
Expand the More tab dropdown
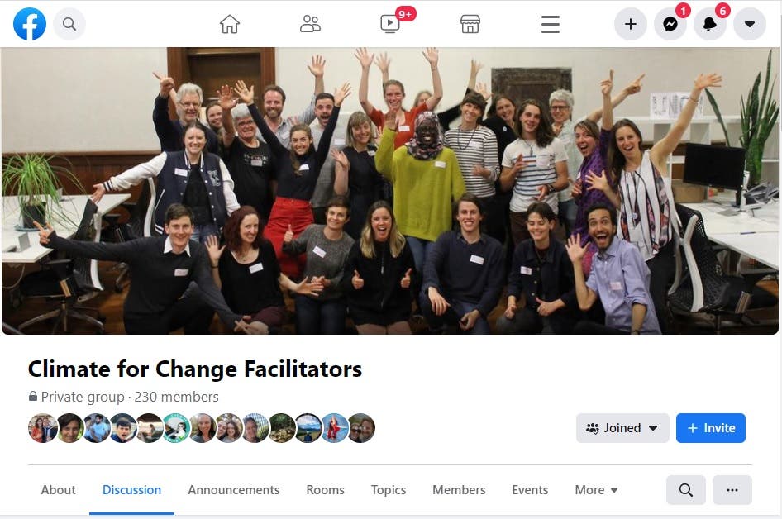coord(597,490)
